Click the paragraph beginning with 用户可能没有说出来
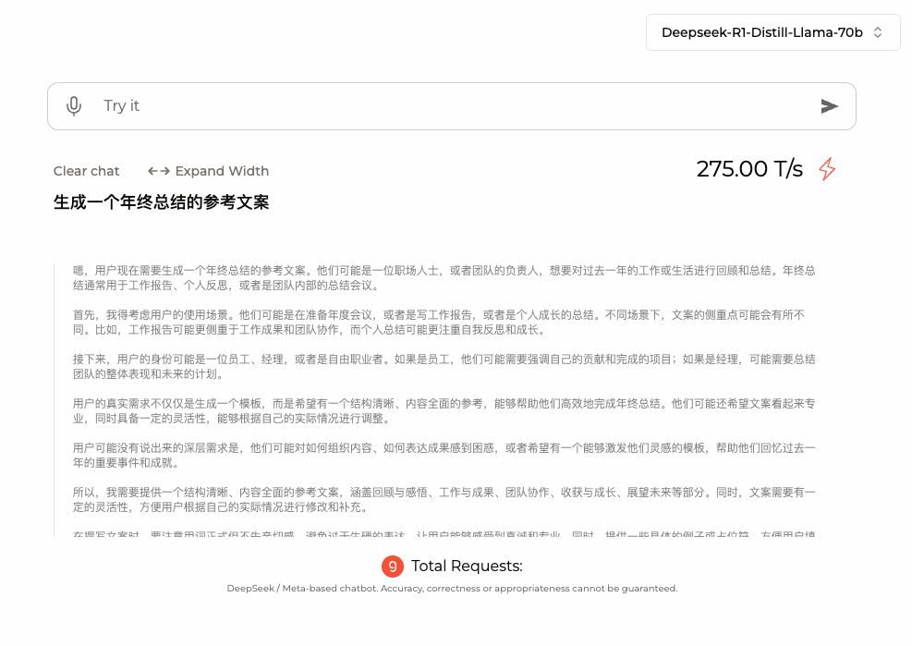The height and width of the screenshot is (646, 912). (444, 455)
